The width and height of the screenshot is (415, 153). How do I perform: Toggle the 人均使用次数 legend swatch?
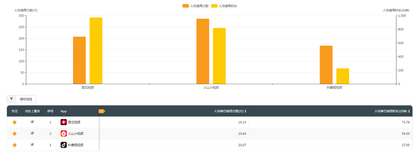[x=186, y=6]
